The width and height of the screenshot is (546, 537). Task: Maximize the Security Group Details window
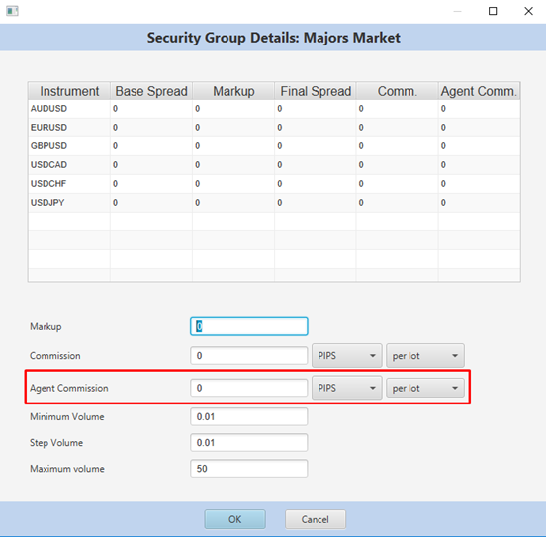tap(493, 11)
